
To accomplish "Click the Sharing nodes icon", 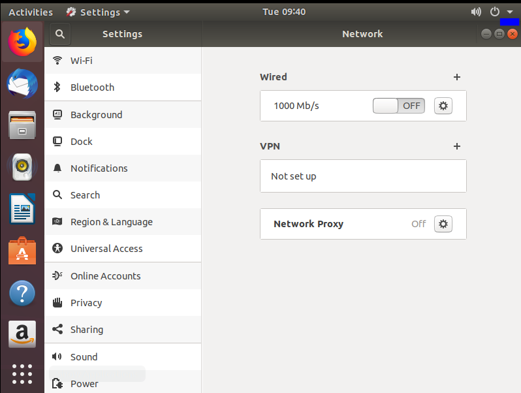I will [57, 329].
